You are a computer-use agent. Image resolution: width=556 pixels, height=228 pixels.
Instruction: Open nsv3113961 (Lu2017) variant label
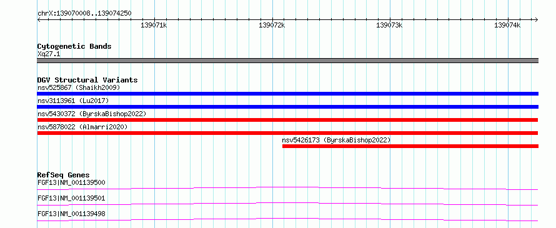[73, 101]
